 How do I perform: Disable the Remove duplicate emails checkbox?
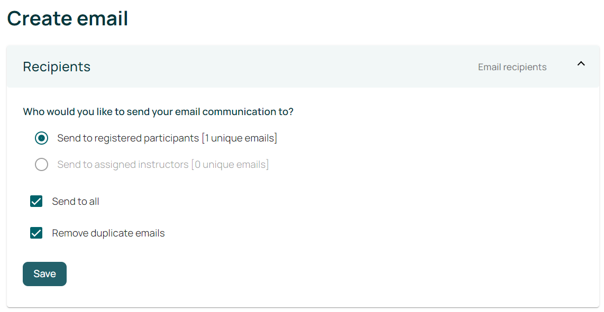click(x=36, y=233)
